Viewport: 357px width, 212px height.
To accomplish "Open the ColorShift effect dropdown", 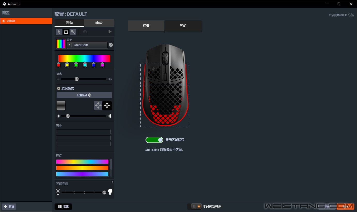I will click(x=87, y=45).
